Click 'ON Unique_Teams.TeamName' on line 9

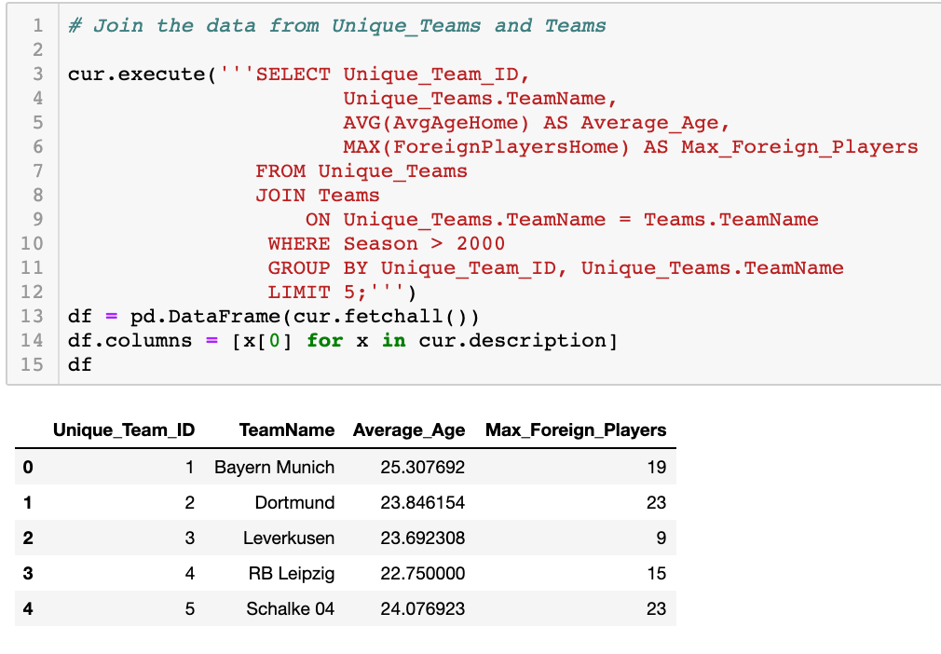(456, 220)
